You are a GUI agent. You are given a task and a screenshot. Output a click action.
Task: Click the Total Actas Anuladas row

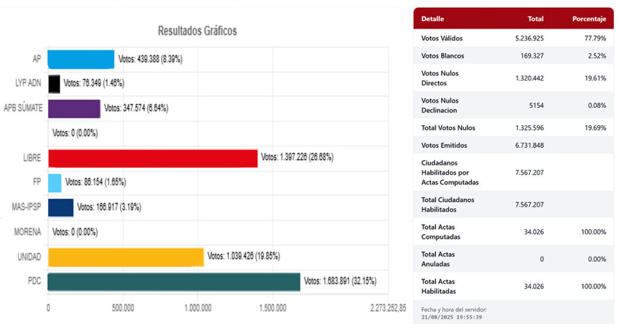coord(513,259)
